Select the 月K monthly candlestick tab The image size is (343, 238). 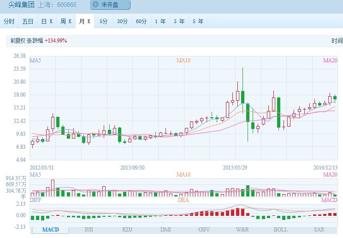pos(85,21)
